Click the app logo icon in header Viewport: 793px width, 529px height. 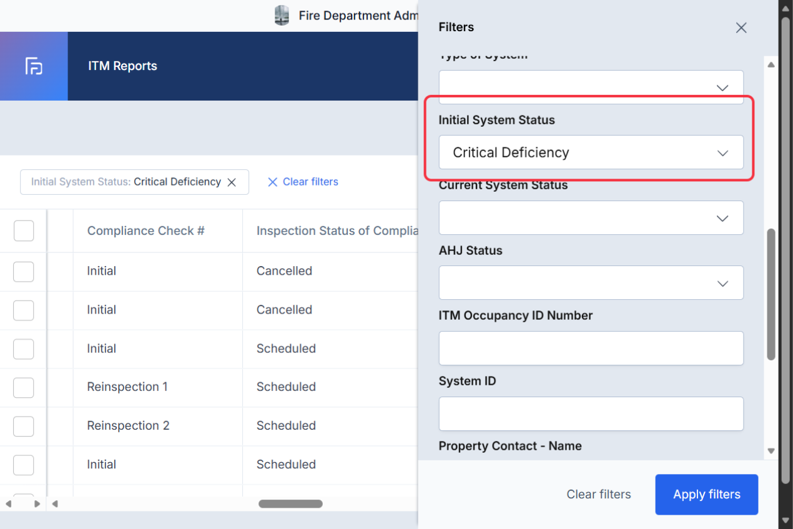pos(34,66)
